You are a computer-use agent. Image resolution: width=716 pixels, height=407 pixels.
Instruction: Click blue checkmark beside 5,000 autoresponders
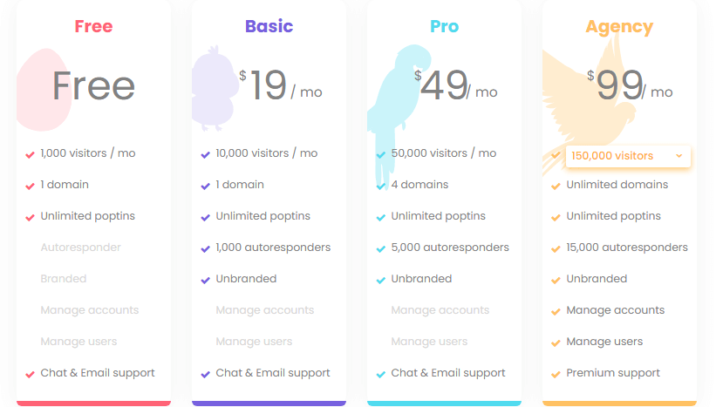click(381, 248)
